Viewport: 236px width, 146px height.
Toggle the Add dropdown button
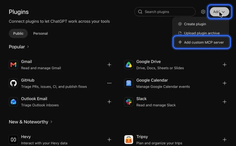[219, 12]
